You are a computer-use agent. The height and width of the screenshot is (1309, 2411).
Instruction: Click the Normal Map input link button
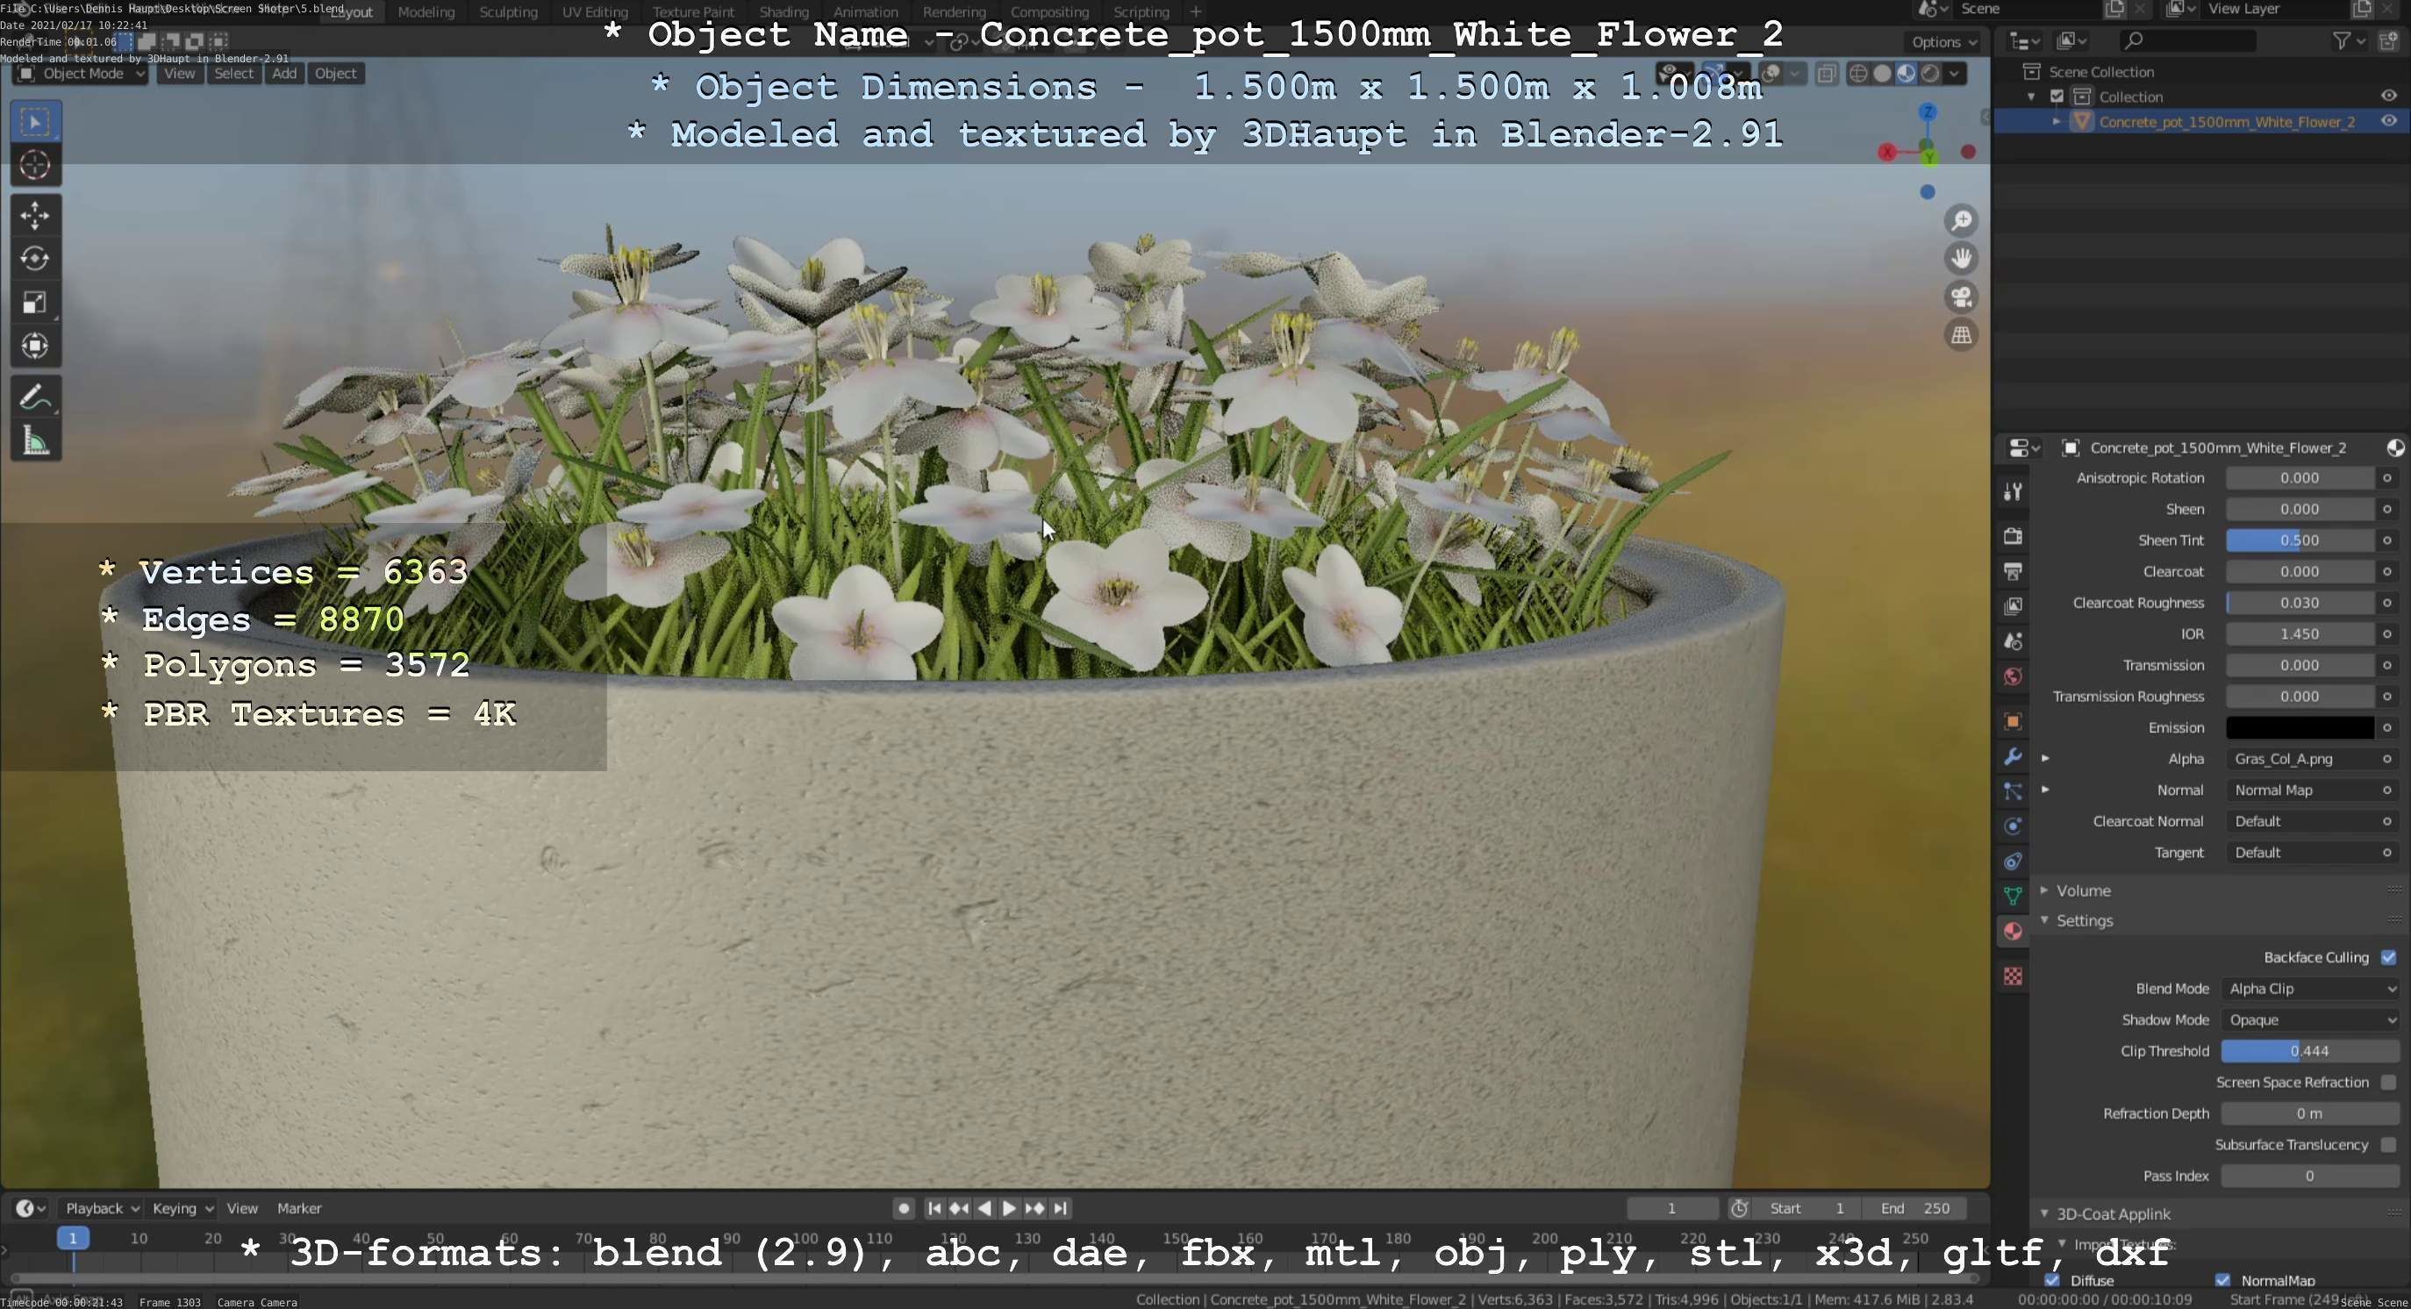[x=2300, y=790]
